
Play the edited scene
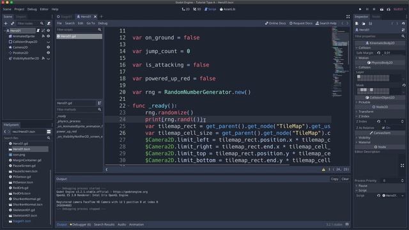coord(382,10)
